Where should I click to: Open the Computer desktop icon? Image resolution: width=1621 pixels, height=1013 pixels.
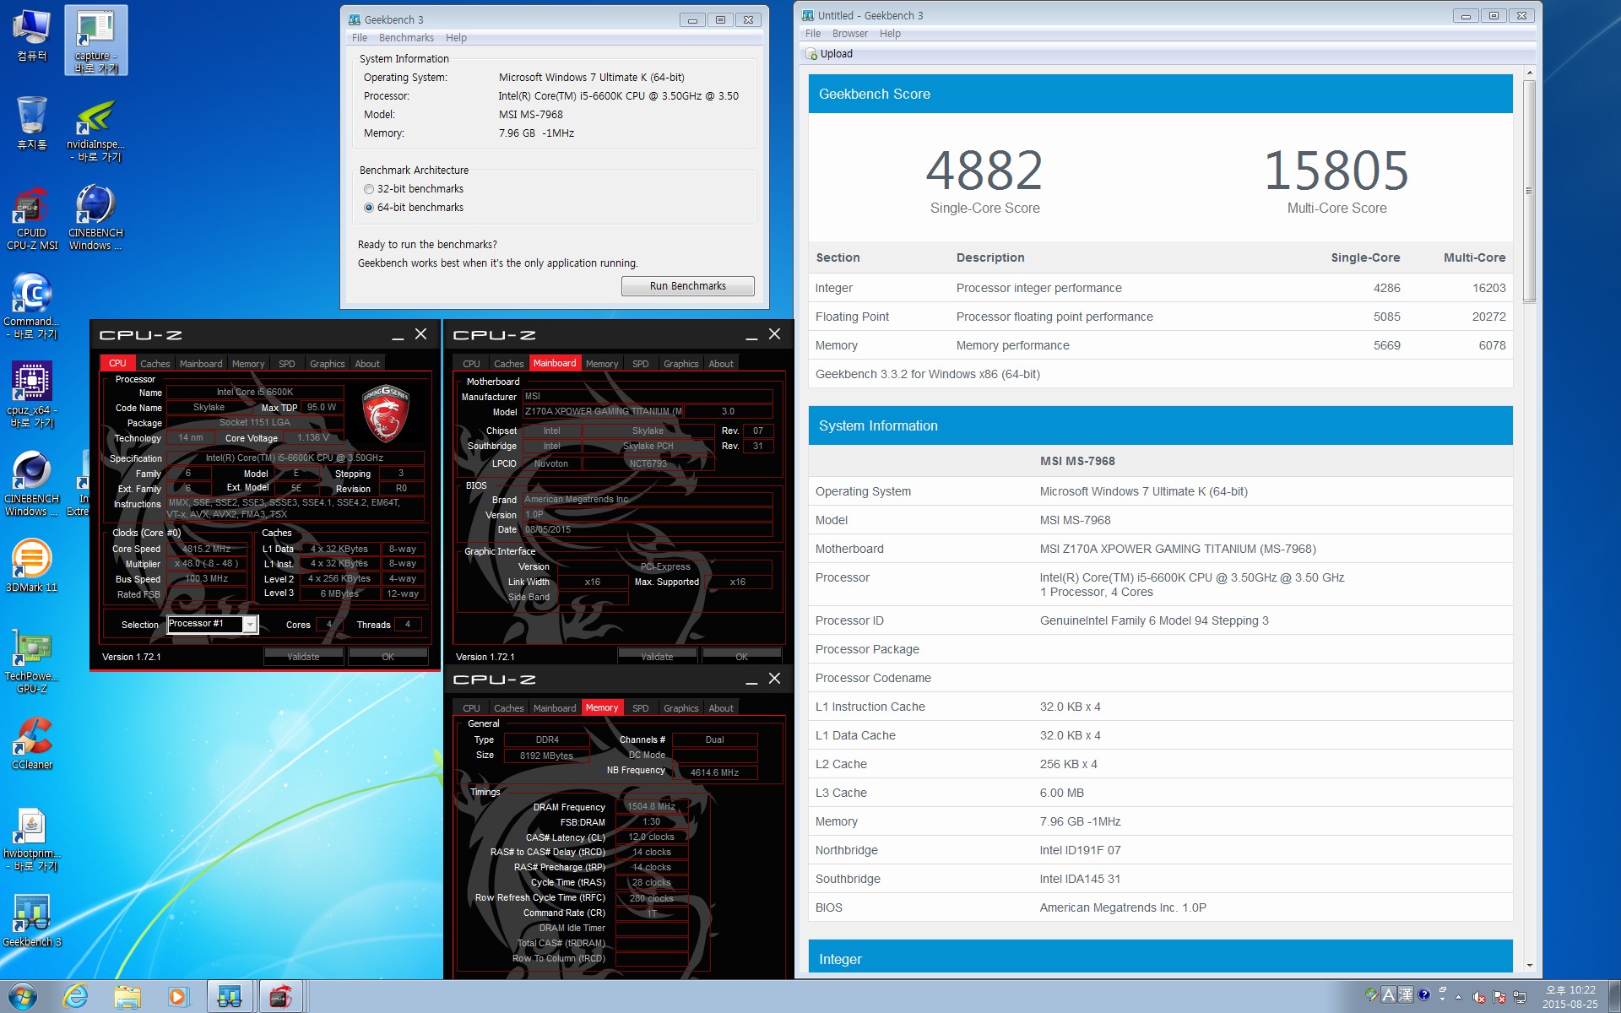pos(31,35)
